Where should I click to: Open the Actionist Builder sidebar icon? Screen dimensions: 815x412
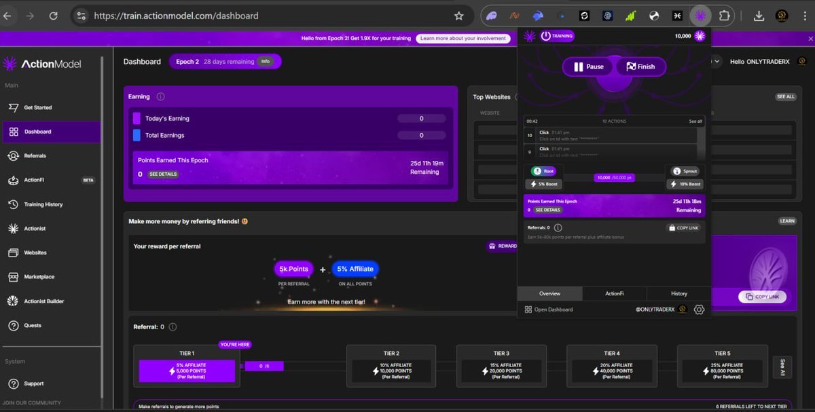click(13, 301)
